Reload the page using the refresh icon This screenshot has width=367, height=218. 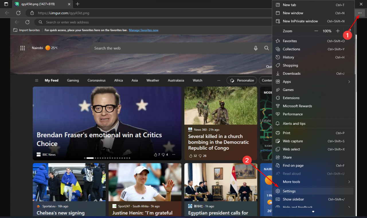(x=18, y=13)
